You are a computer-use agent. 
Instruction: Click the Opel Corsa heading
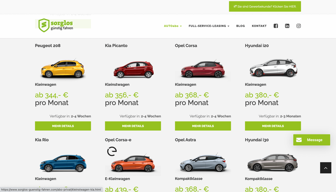[186, 46]
